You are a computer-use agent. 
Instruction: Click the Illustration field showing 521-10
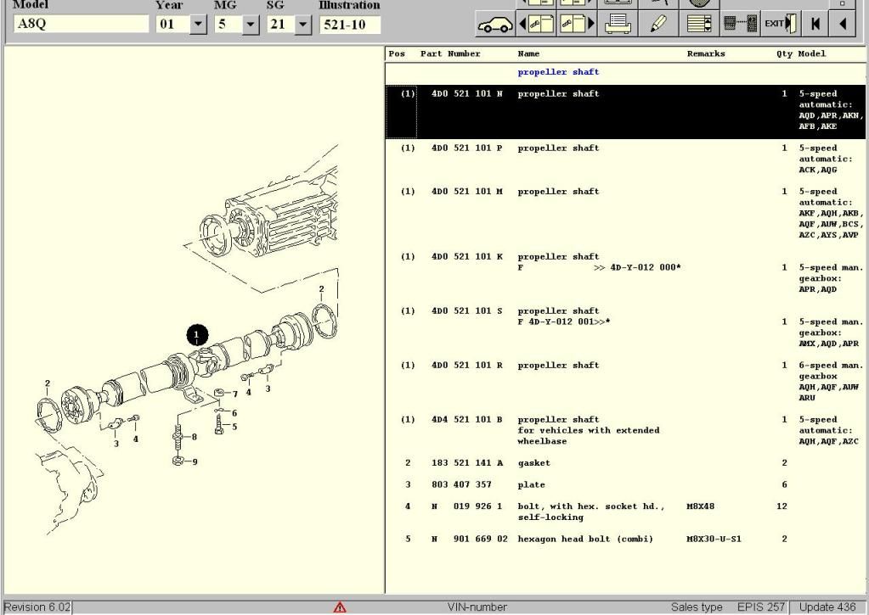[350, 25]
